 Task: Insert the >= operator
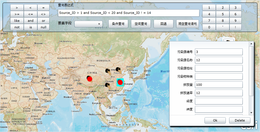pyautogui.click(x=17, y=14)
